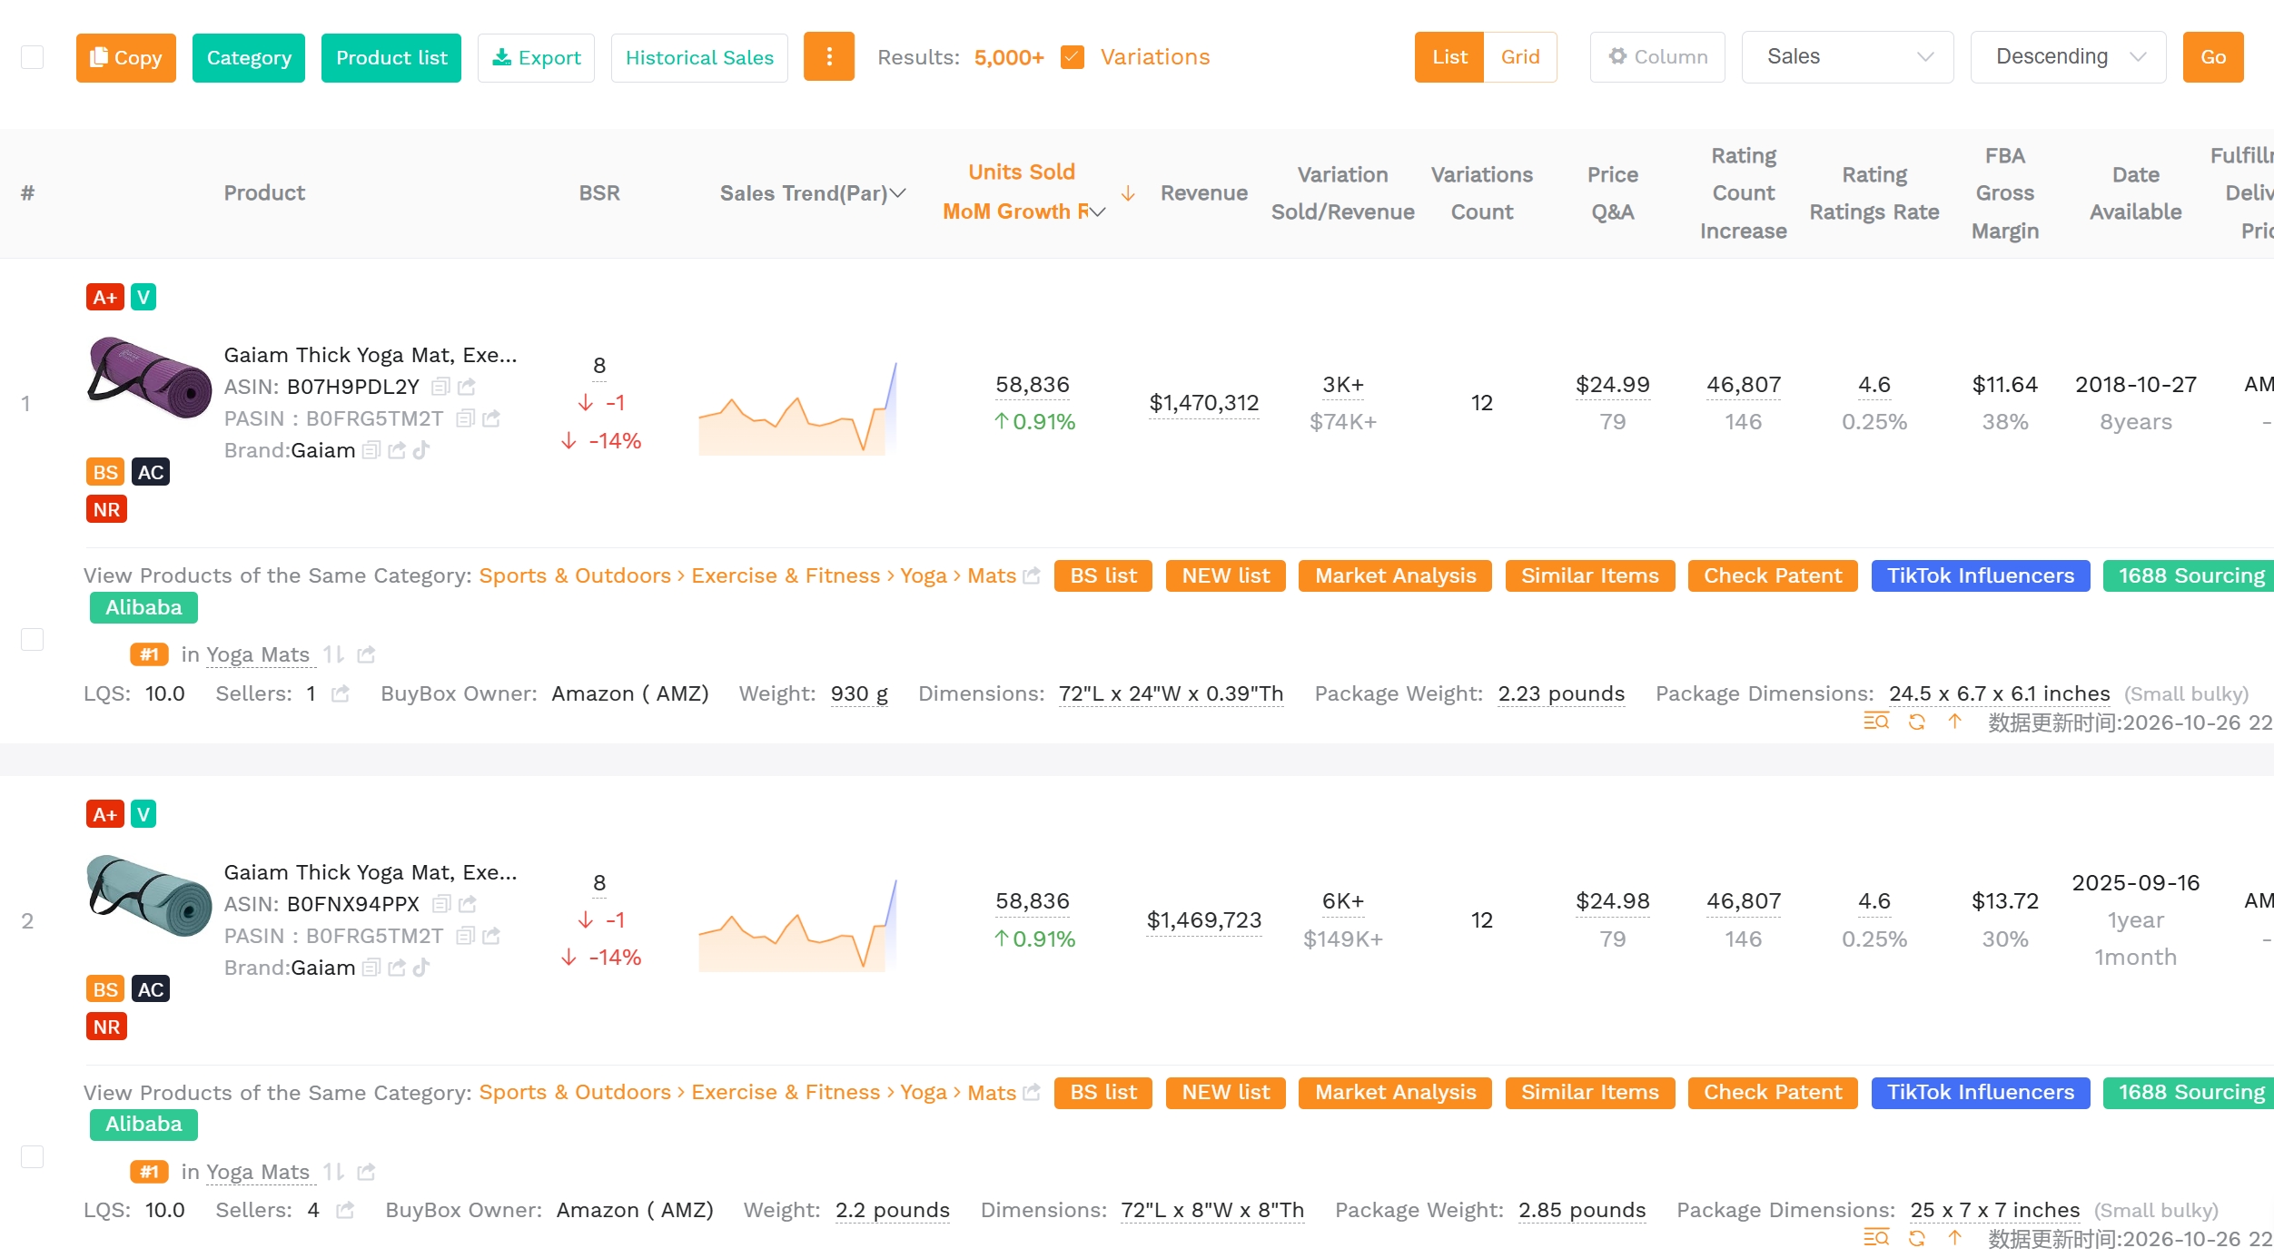Click the Export button
Screen dimensions: 2274x1258
point(536,57)
